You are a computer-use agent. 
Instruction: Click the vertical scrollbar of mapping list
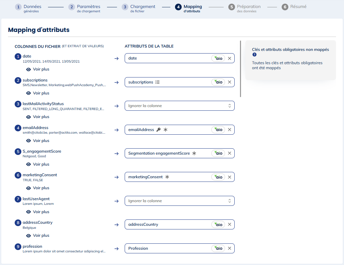point(240,68)
